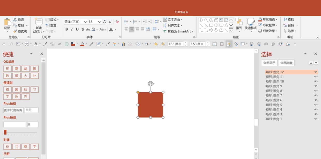This screenshot has width=321, height=159.
Task: Click the 剪切 cut button
Action: pyautogui.click(x=19, y=20)
